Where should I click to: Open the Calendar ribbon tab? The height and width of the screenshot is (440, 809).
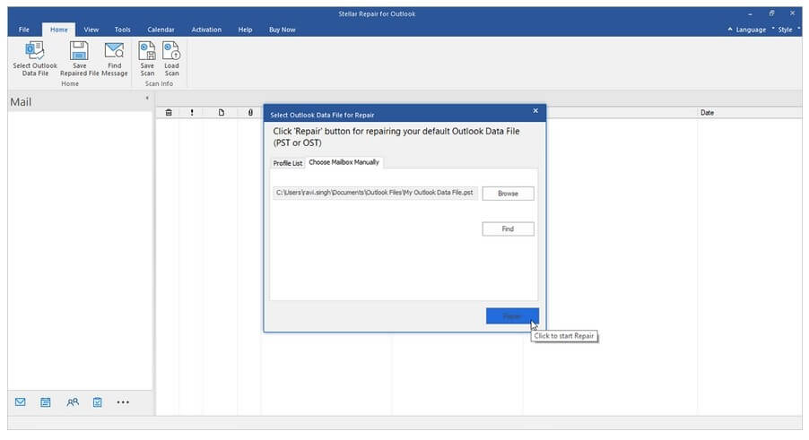(x=161, y=30)
